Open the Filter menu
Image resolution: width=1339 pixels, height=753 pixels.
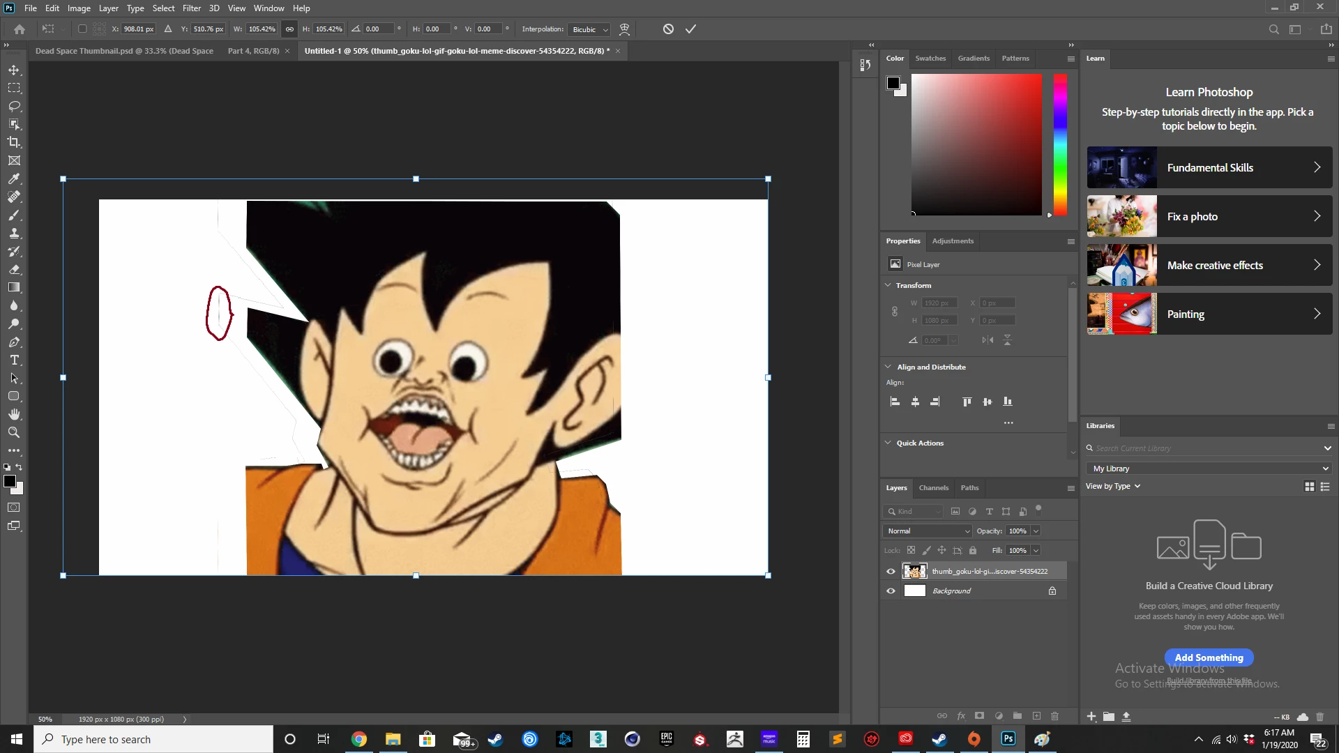(191, 8)
